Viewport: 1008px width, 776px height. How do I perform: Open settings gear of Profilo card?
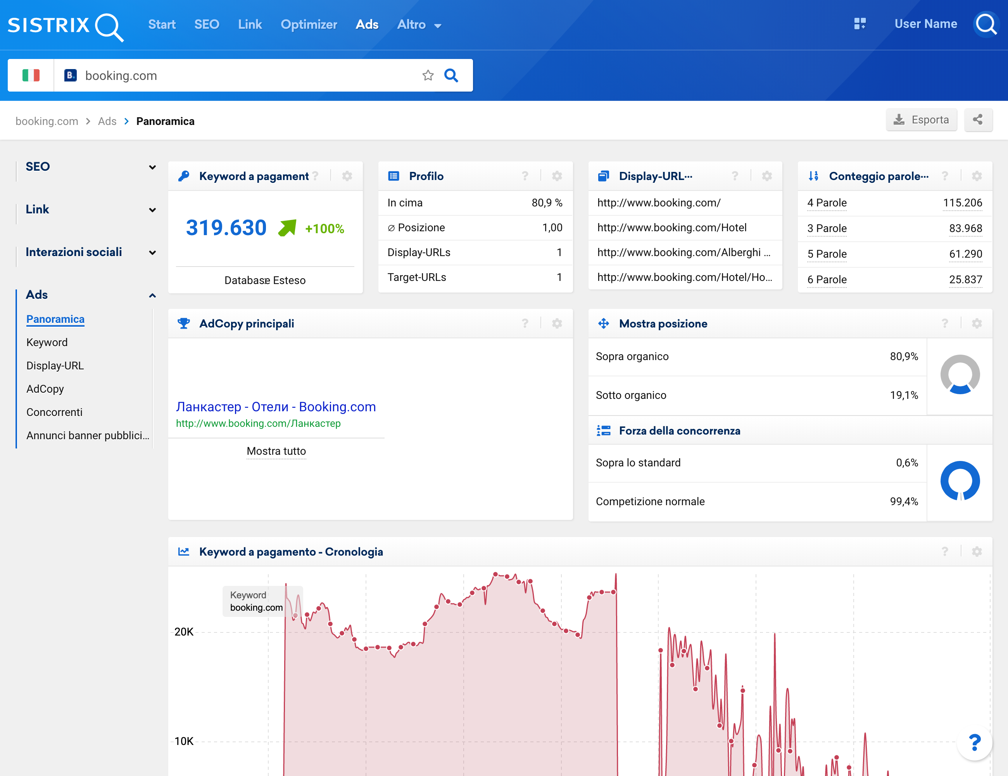pos(557,176)
